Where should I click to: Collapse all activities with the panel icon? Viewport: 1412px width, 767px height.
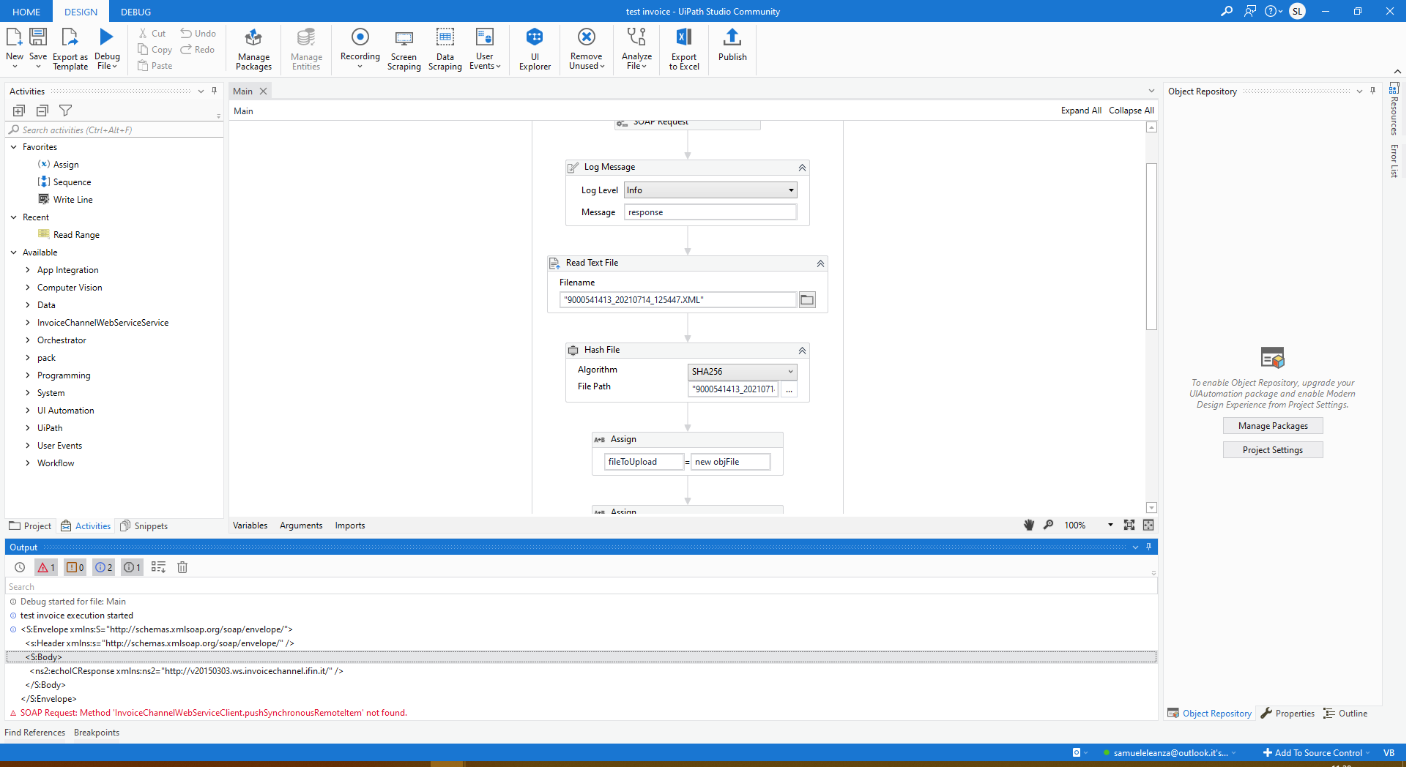(x=42, y=111)
